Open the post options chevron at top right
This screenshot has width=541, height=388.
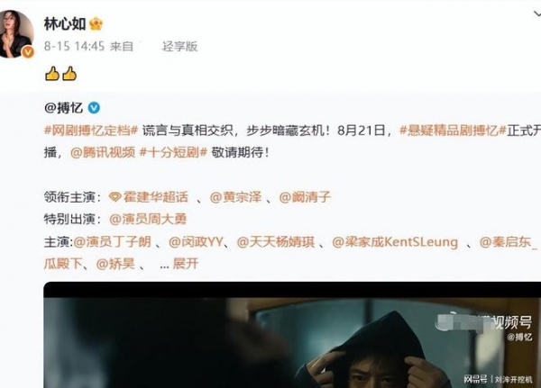(536, 14)
